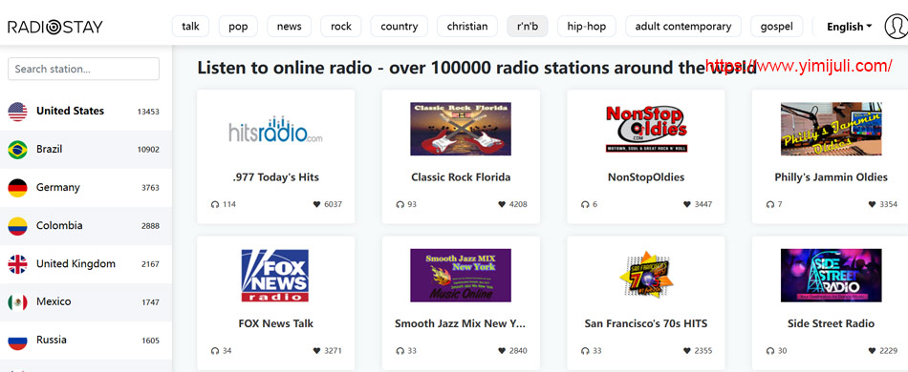Filter by the country genre tag

[399, 27]
